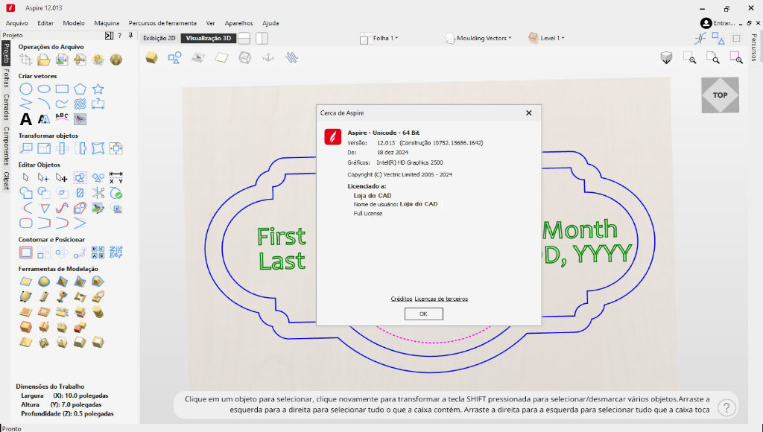Open an existing file with the folder icon

(44, 60)
